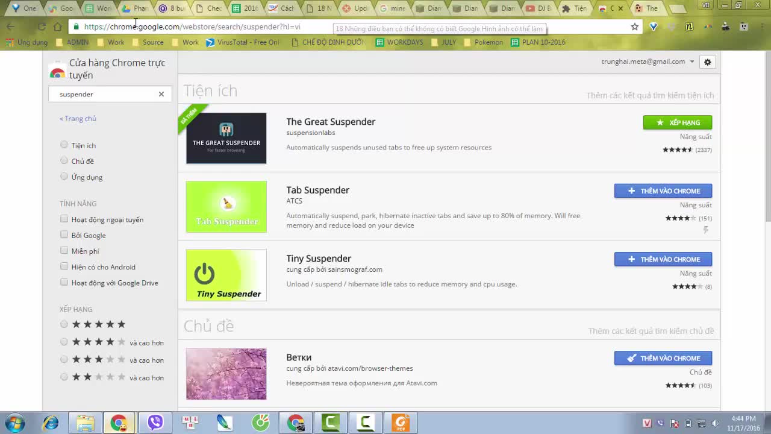
Task: Check the Bởi Google filter
Action: pyautogui.click(x=64, y=234)
